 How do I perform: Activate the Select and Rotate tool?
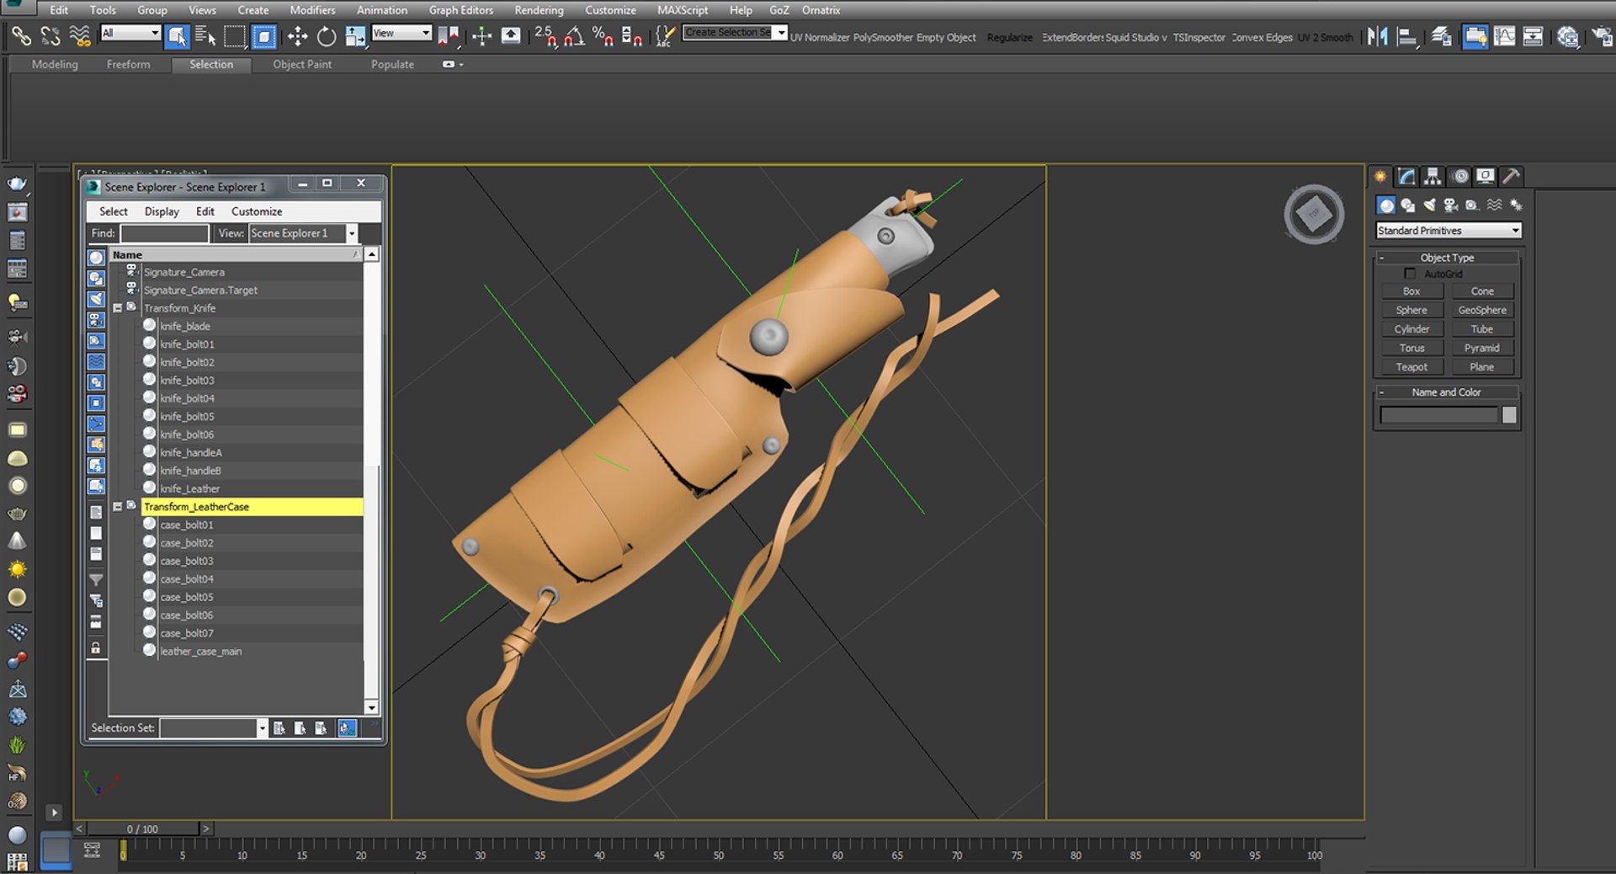(x=326, y=36)
